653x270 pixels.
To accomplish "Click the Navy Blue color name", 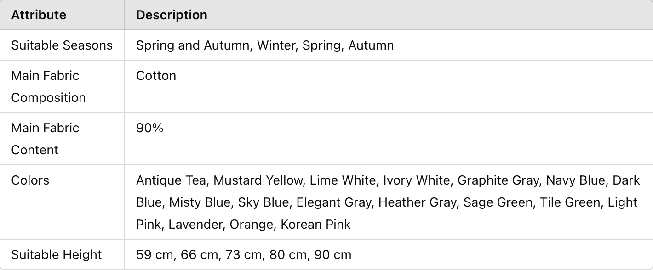I will 575,180.
